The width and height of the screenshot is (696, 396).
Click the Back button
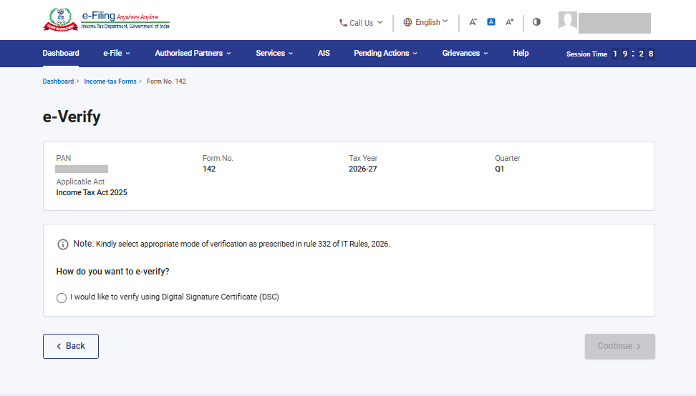point(71,347)
